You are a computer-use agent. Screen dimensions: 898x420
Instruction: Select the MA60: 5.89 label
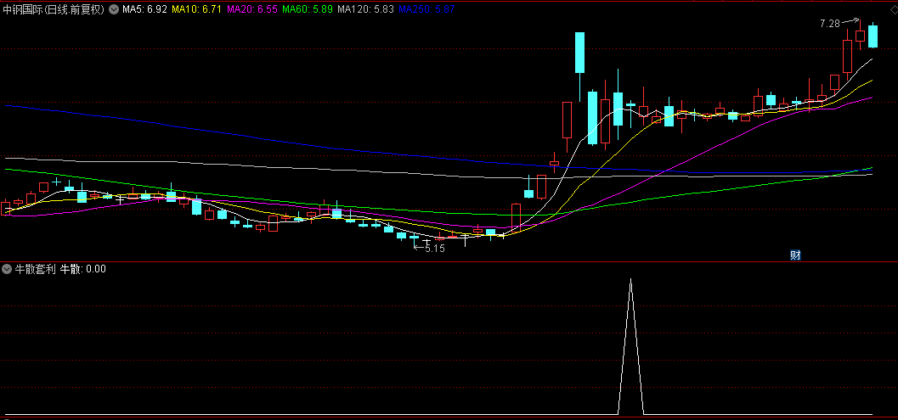coord(308,9)
